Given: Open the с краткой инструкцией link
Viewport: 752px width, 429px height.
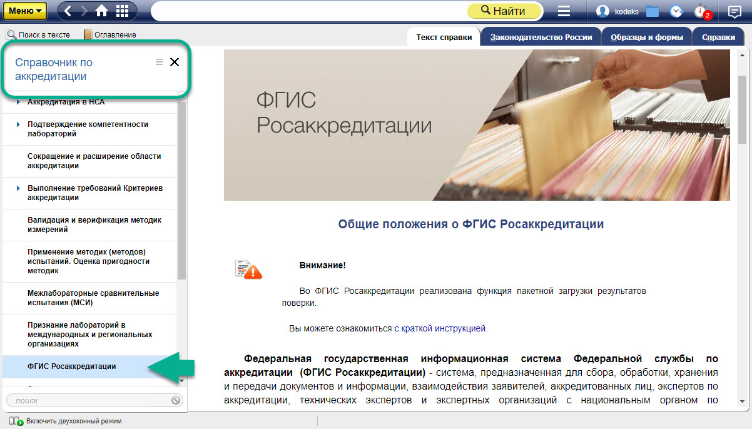Looking at the screenshot, I should (440, 328).
